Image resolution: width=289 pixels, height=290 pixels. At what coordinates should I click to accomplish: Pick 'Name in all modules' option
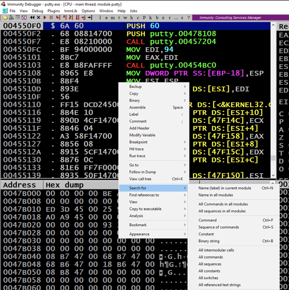click(234, 195)
